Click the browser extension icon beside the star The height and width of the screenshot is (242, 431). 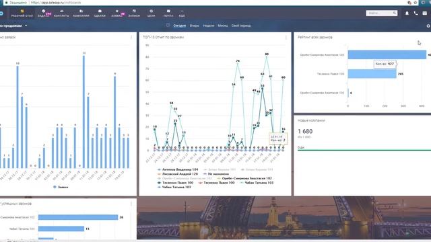tap(409, 3)
